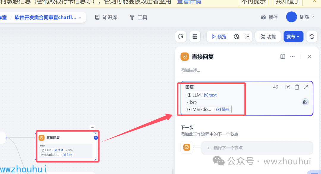Open the checklist icon in toolbar
Viewport: 321px width, 174px height.
pyautogui.click(x=247, y=37)
